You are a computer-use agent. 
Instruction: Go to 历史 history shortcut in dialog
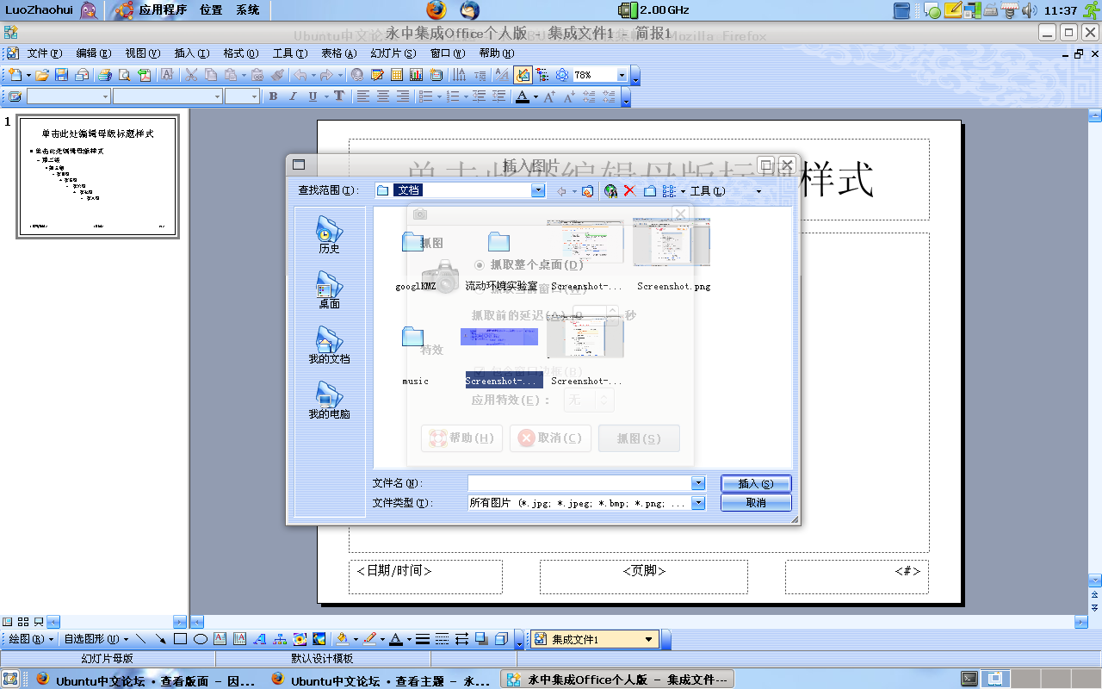pos(329,235)
